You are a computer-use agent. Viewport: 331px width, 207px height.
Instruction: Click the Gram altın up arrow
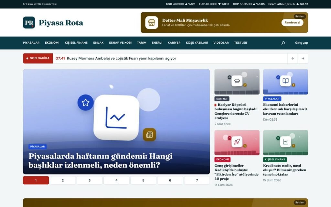(x=298, y=4)
